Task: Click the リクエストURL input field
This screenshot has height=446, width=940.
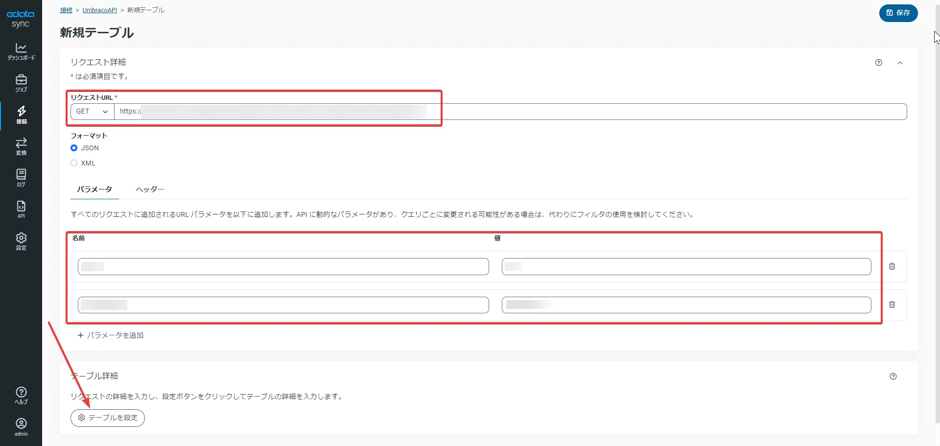Action: coord(511,112)
